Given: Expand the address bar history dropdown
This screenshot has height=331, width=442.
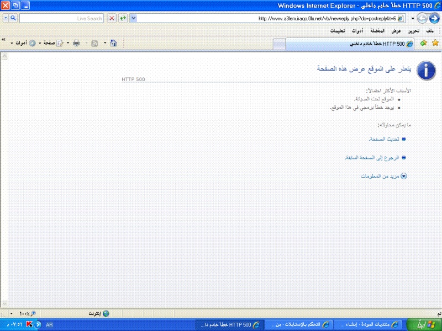Looking at the screenshot, I should coord(134,18).
